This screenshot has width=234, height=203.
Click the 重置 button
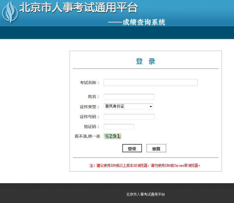click(x=156, y=148)
